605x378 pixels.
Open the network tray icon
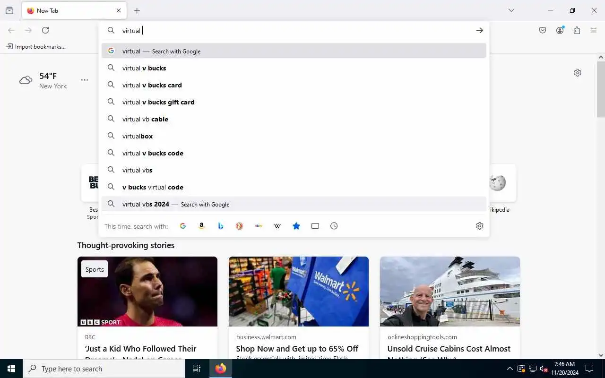(x=532, y=369)
